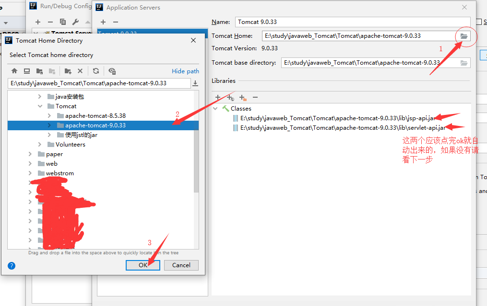
Task: Remove application server from list
Action: 116,22
